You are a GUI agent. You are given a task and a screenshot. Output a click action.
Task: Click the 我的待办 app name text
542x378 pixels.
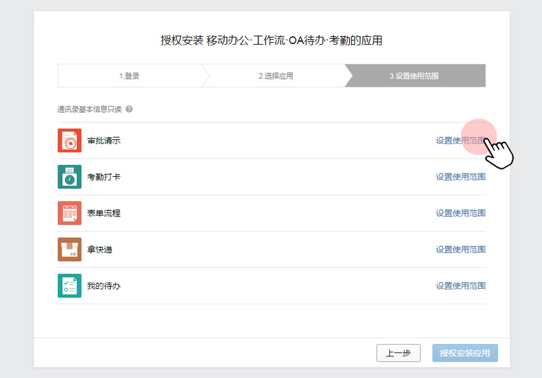[104, 285]
